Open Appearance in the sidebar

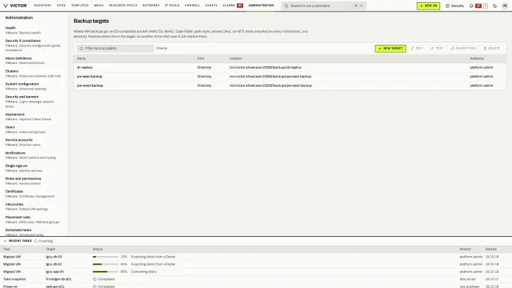[x=33, y=117]
